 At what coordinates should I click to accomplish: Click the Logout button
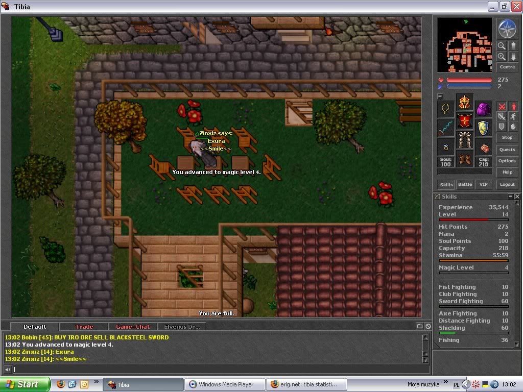[507, 184]
